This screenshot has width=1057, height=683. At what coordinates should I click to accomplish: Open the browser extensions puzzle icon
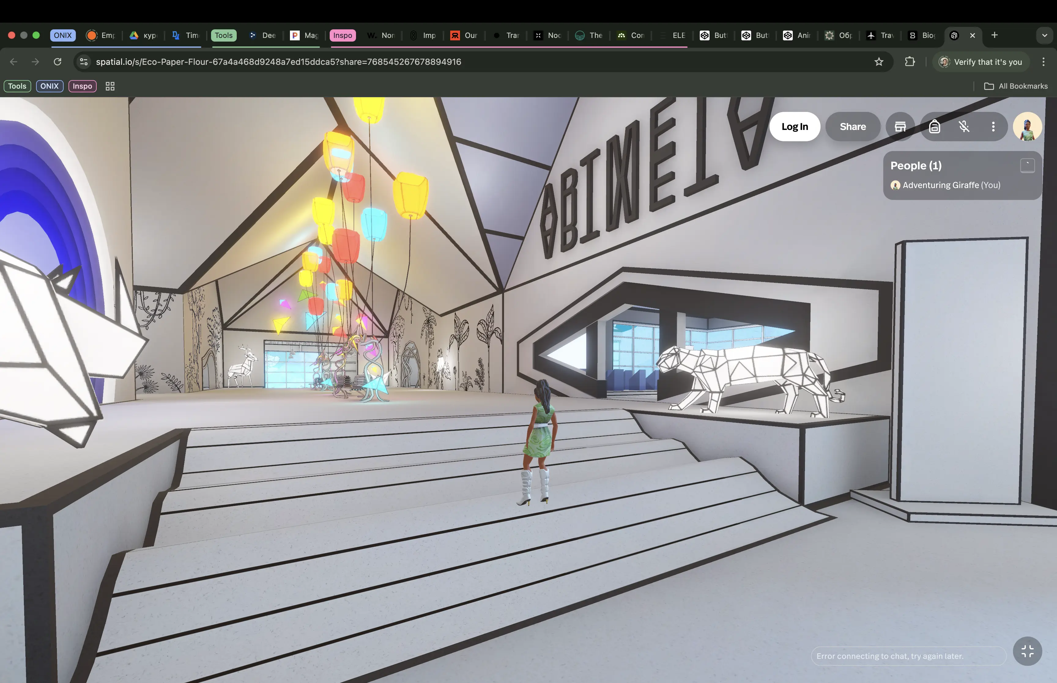pos(910,62)
